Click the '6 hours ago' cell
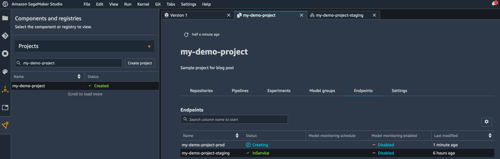Image resolution: width=500 pixels, height=159 pixels. (x=444, y=153)
